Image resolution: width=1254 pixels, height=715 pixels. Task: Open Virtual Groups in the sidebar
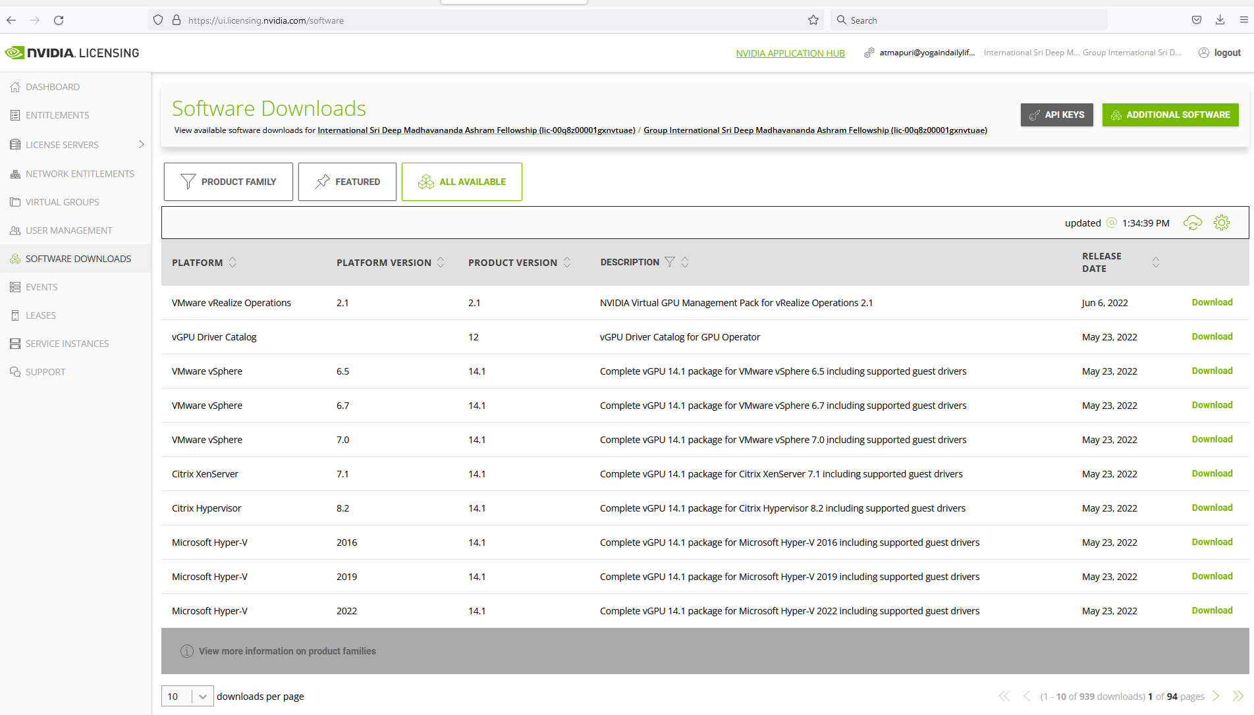click(62, 202)
